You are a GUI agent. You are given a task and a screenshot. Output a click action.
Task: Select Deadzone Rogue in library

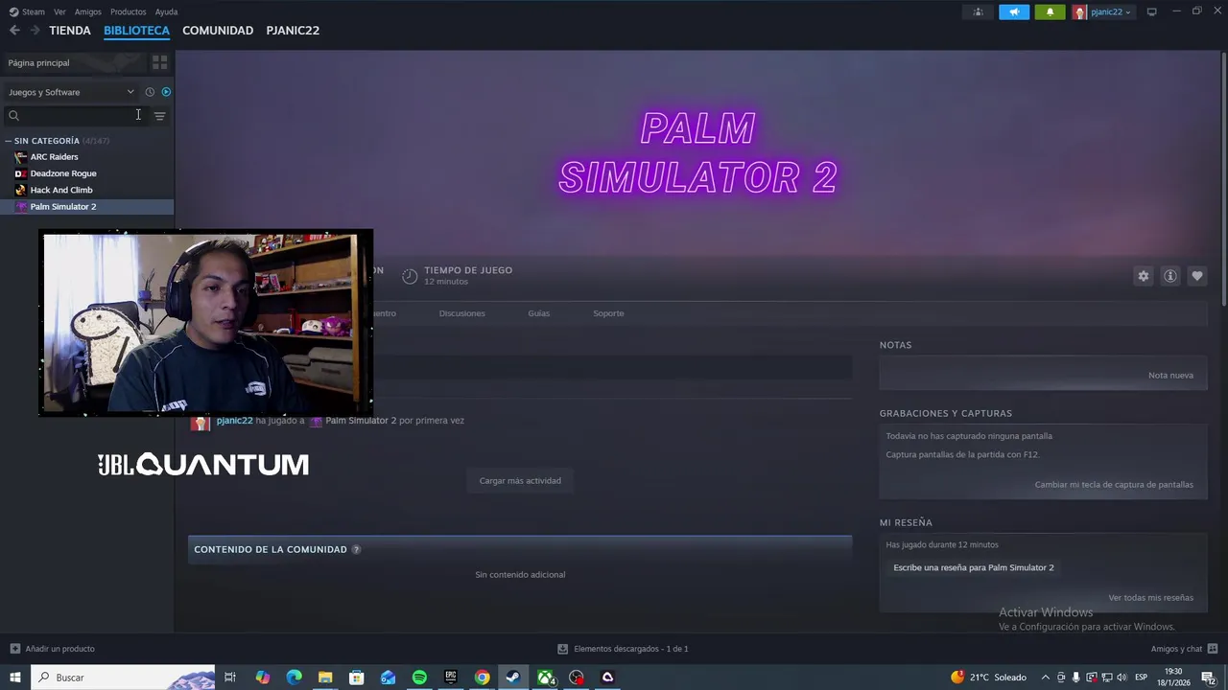click(62, 173)
